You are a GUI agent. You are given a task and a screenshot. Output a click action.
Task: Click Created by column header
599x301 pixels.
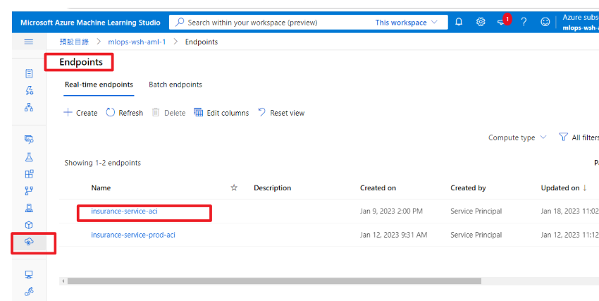click(x=468, y=188)
